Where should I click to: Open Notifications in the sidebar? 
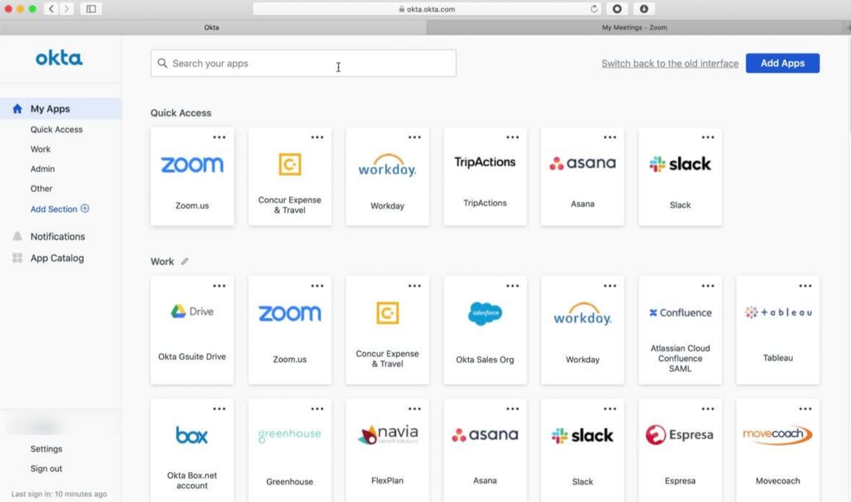[x=58, y=237]
